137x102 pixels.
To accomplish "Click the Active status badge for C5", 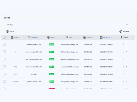I will 52,44.
